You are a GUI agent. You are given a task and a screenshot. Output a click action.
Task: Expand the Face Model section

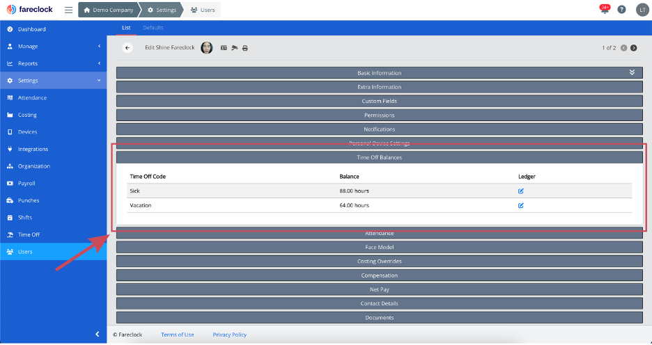(379, 248)
